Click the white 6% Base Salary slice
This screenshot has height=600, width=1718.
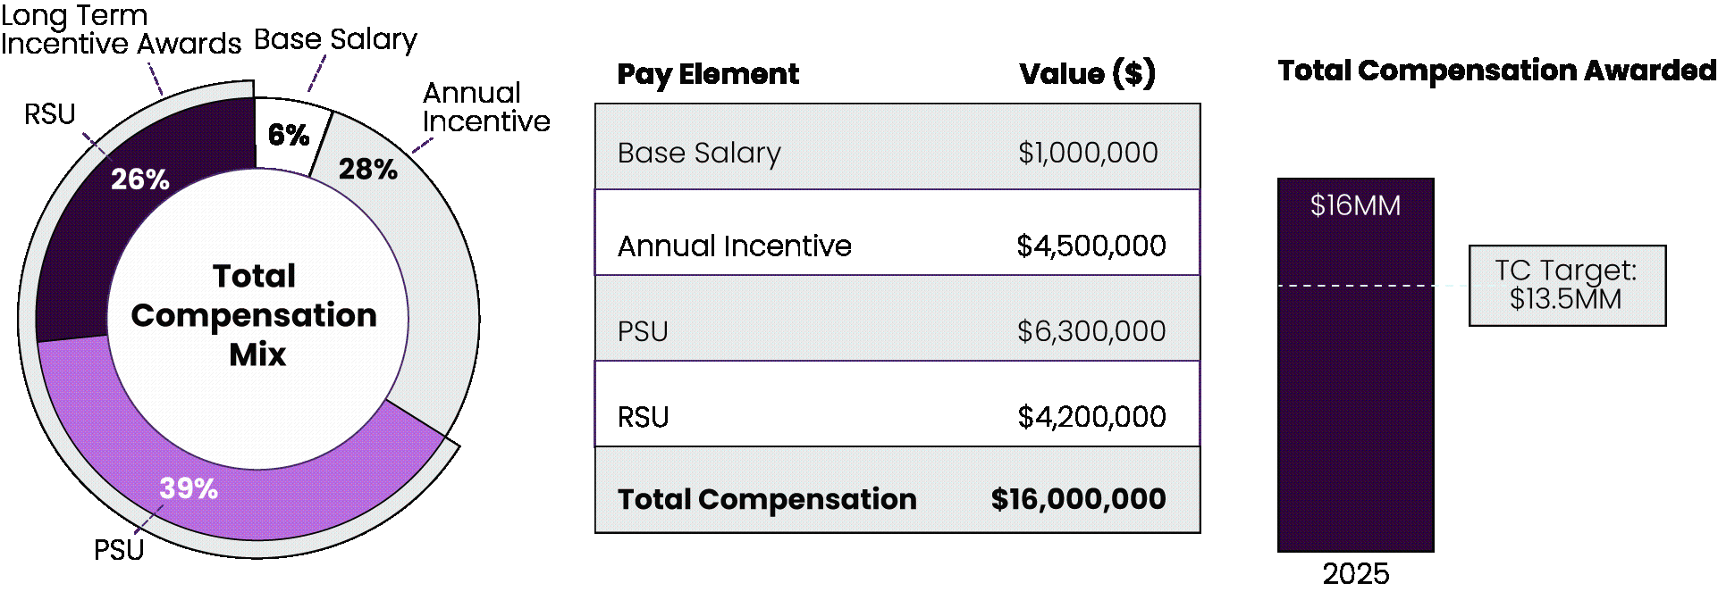[x=288, y=135]
